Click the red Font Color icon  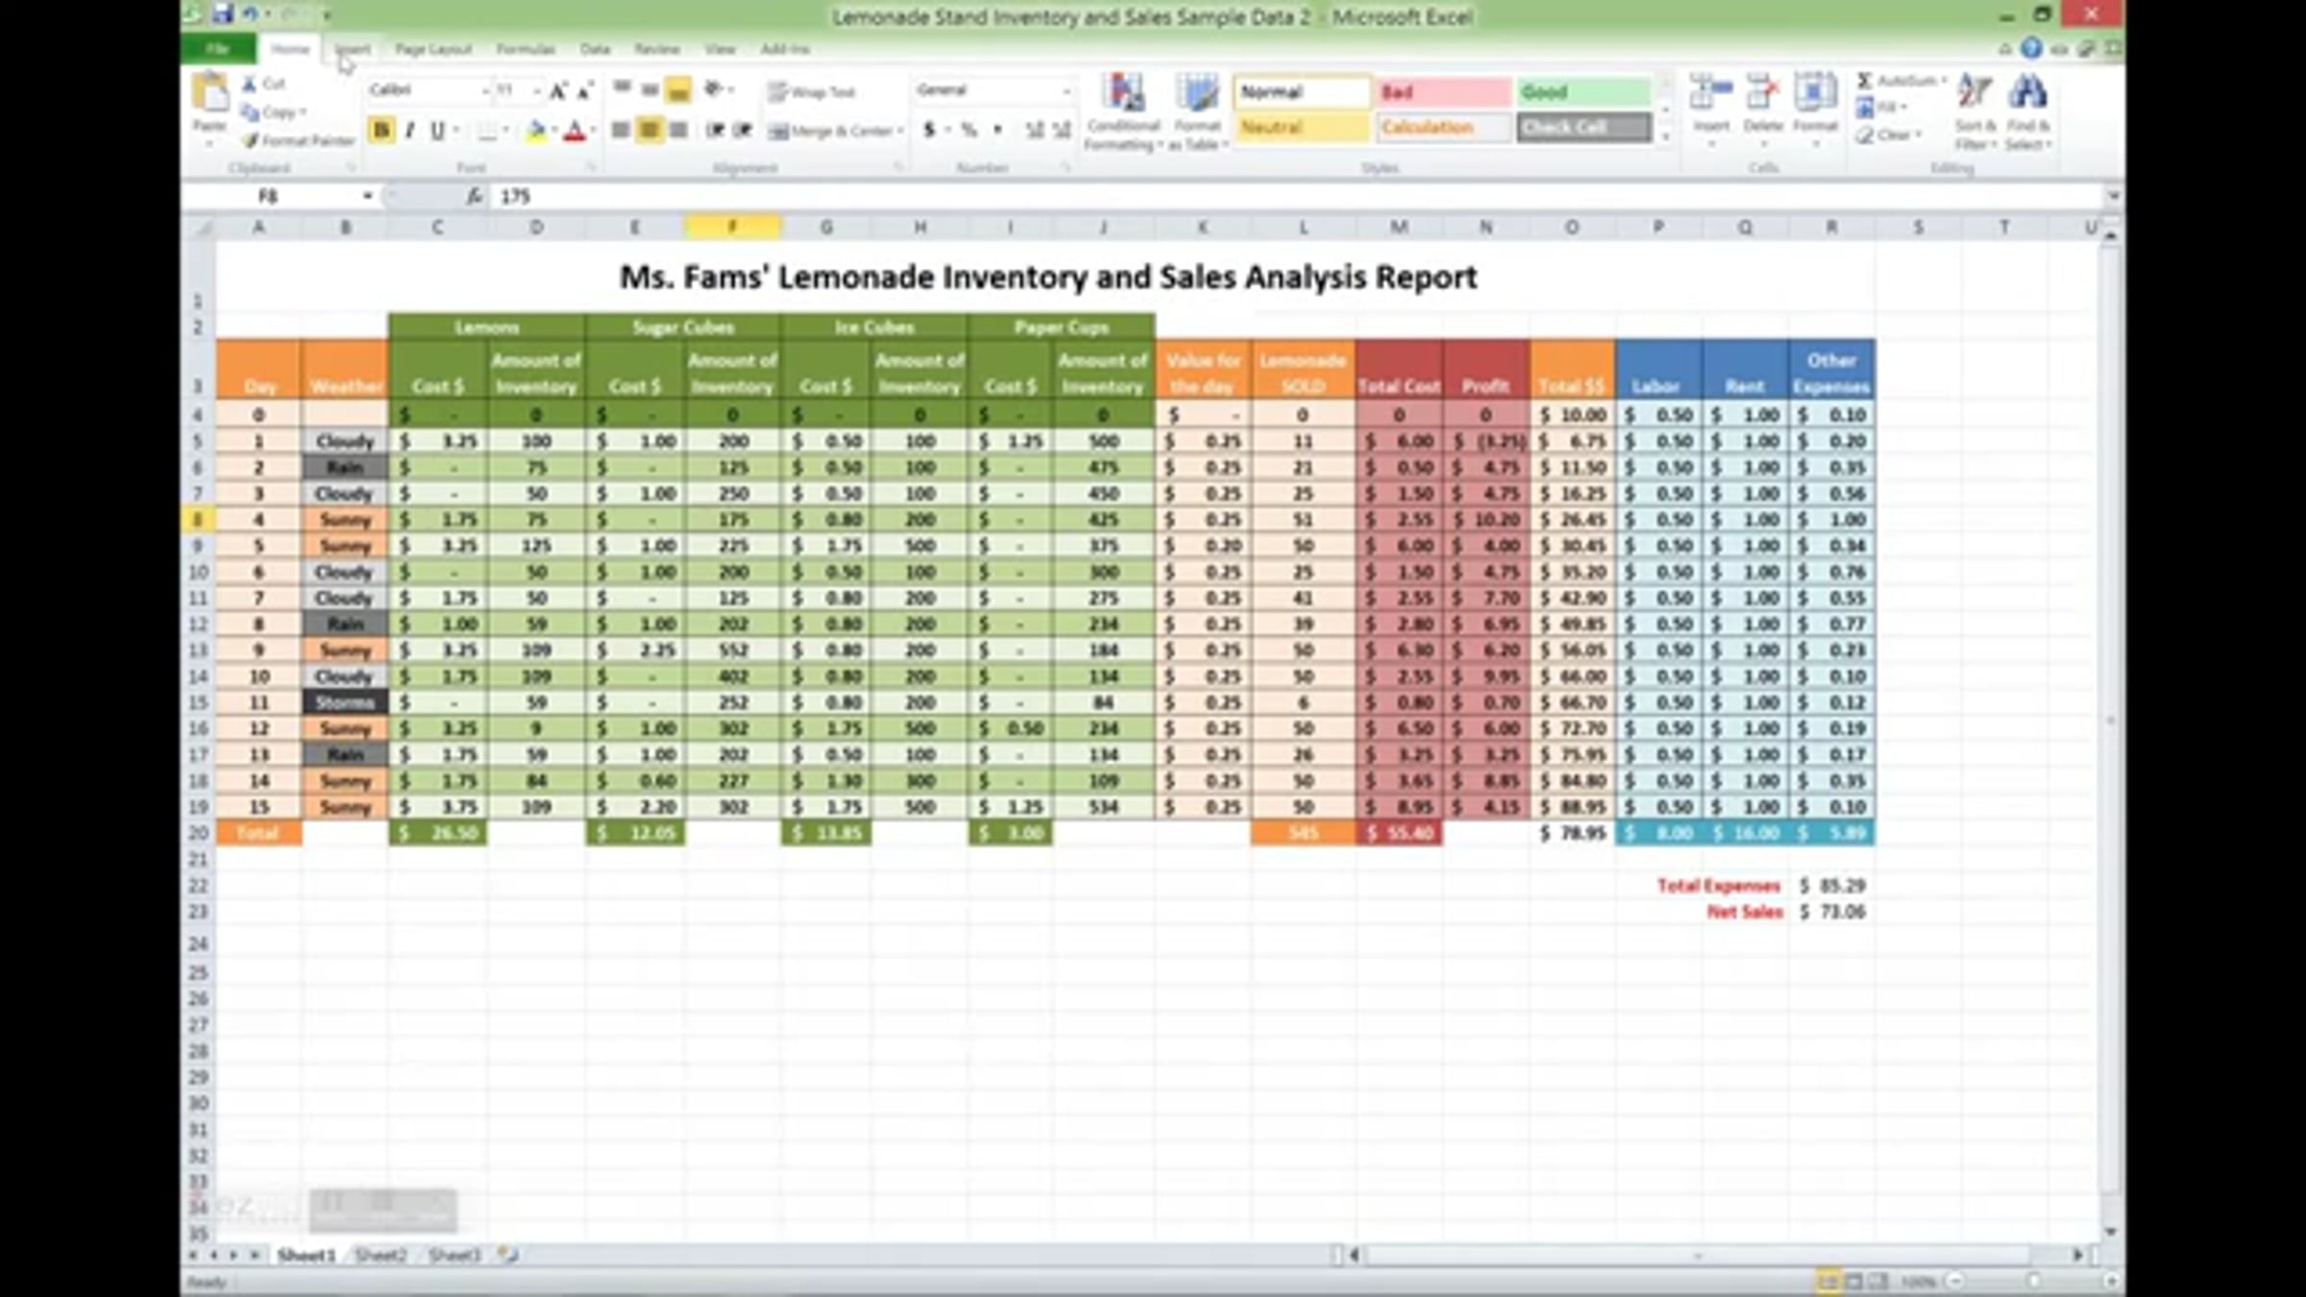[575, 131]
